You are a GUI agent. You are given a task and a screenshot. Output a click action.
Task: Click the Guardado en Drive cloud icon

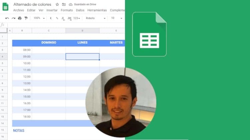(x=70, y=4)
